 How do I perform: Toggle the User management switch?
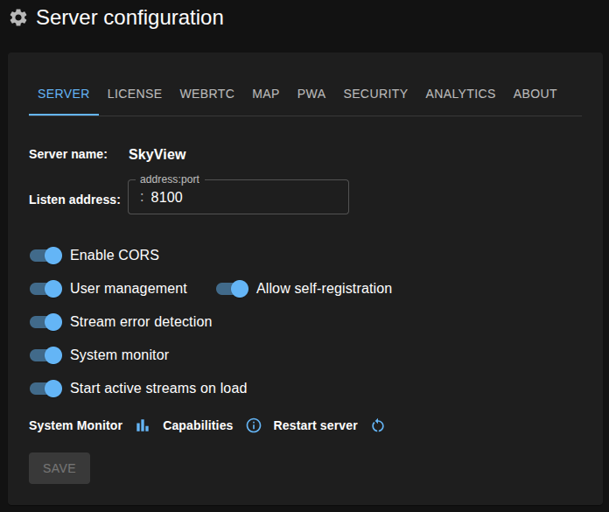click(45, 289)
